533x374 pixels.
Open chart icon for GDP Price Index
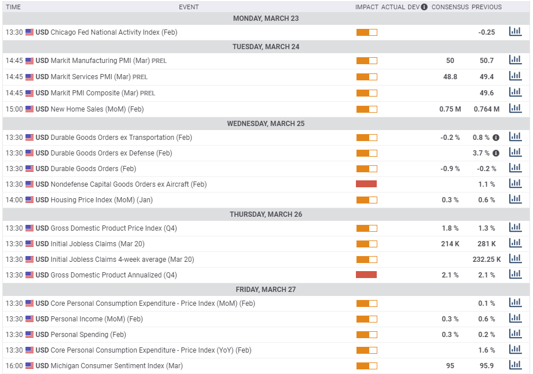point(515,227)
